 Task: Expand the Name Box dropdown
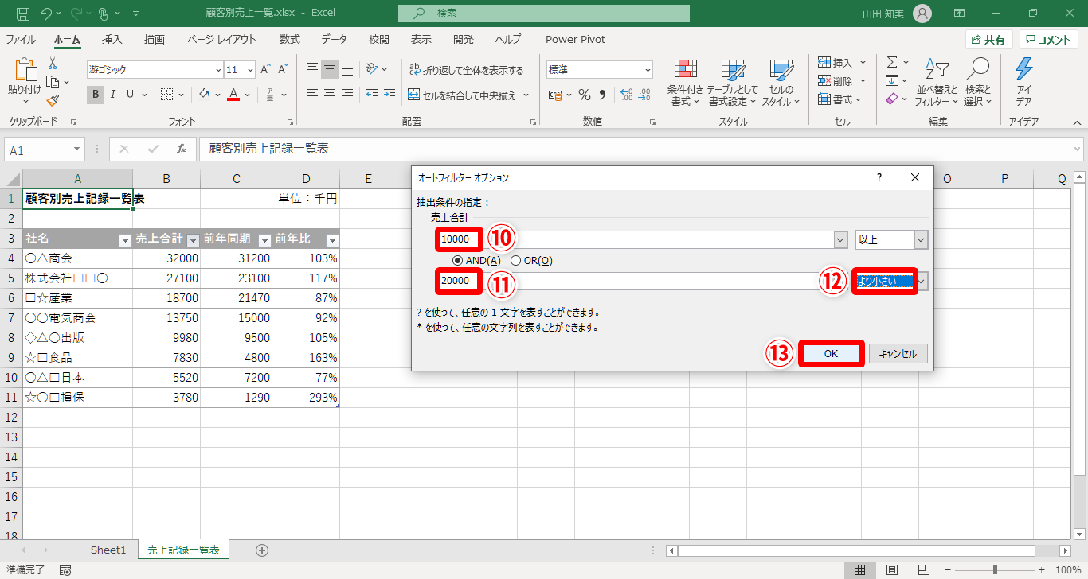[77, 149]
